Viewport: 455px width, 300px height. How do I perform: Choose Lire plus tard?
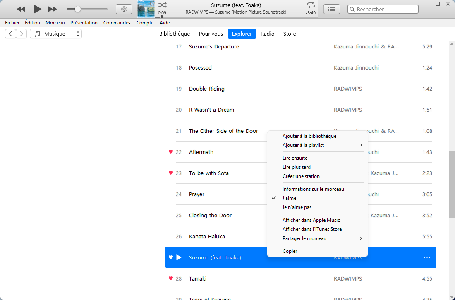(x=317, y=167)
